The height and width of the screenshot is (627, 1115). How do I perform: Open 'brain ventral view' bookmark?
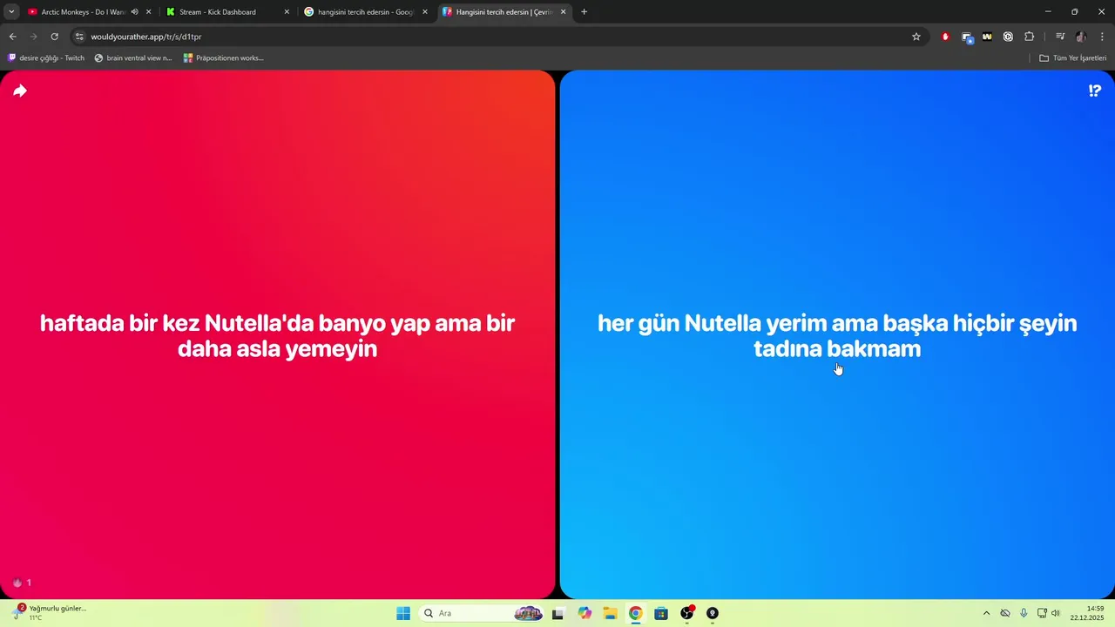(133, 58)
